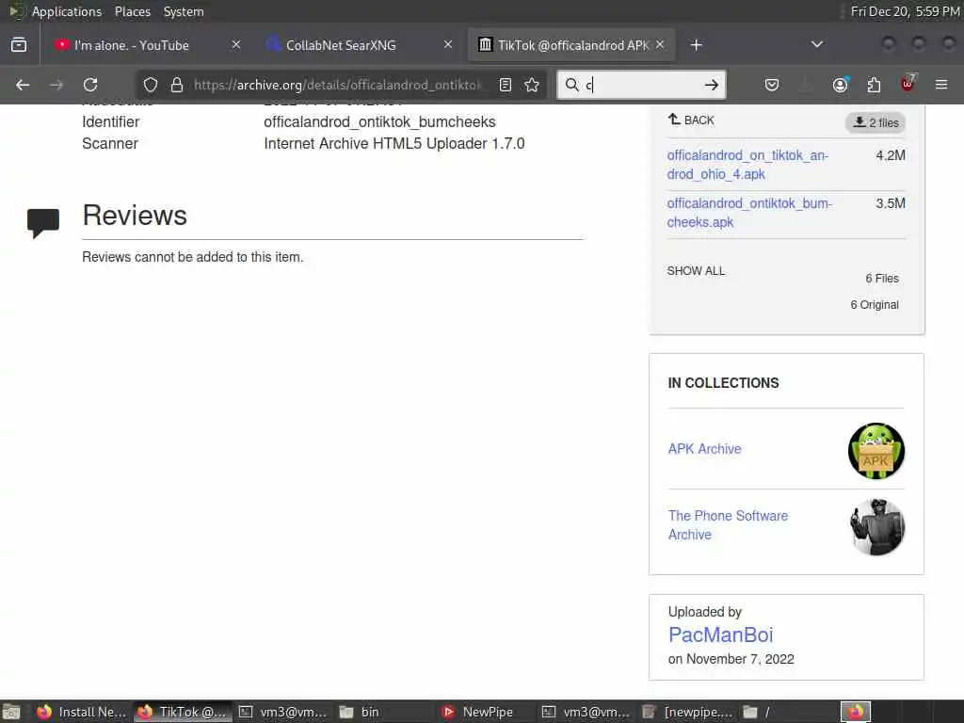
Task: Save page to Pocket
Action: click(772, 85)
